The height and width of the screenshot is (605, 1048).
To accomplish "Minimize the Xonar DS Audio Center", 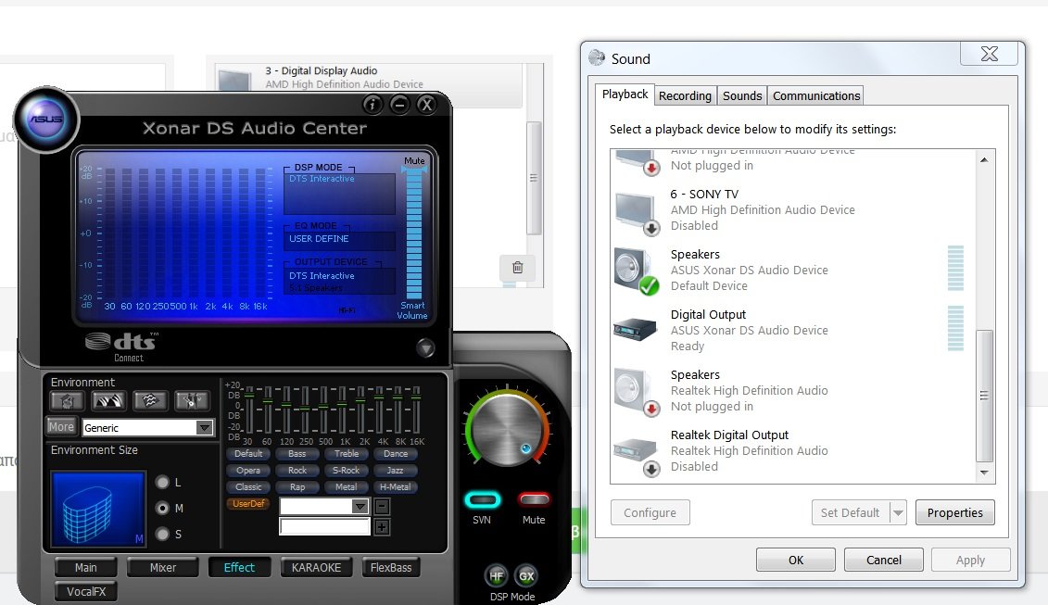I will 399,105.
